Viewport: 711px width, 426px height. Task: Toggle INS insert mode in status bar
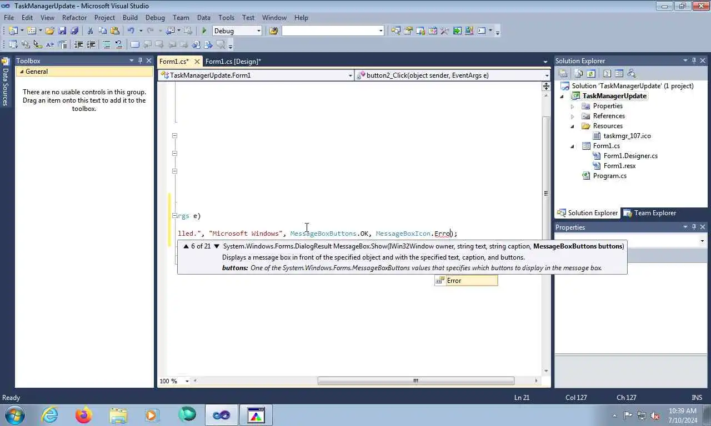697,397
